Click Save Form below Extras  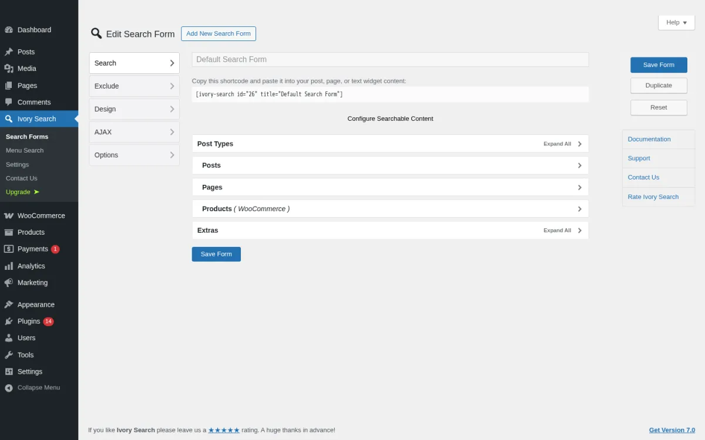[x=216, y=254]
